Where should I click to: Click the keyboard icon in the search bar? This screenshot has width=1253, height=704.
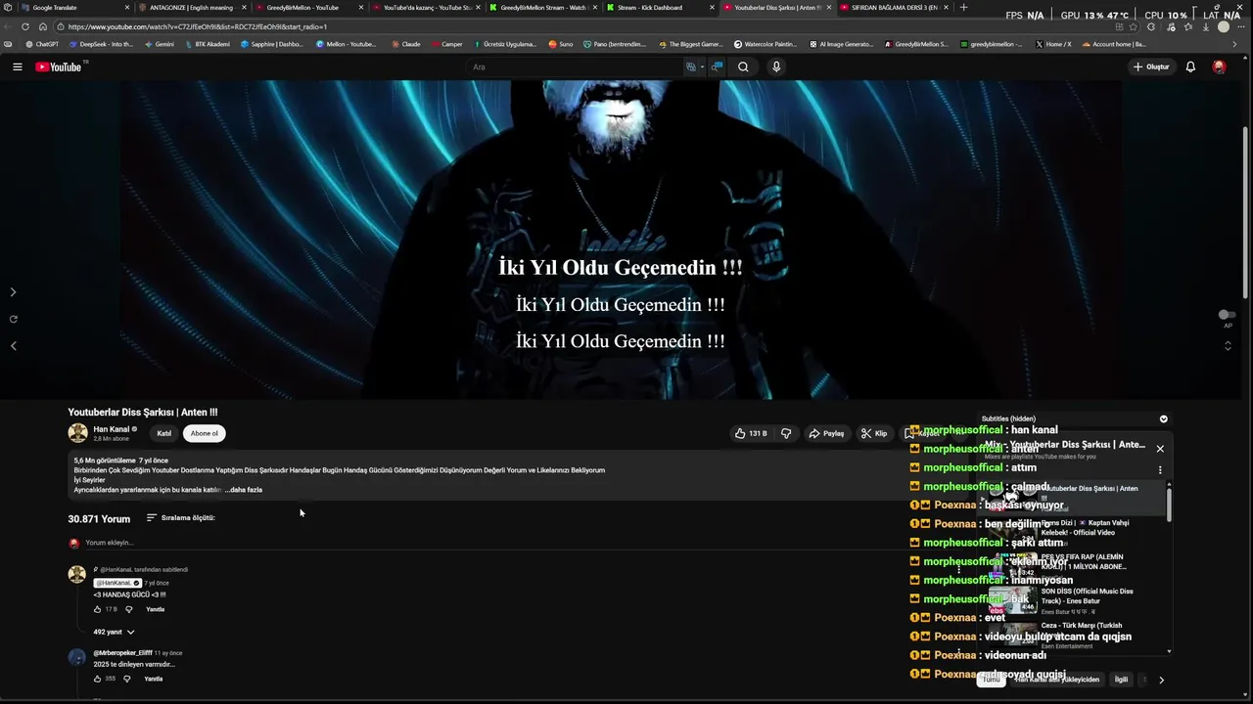pyautogui.click(x=691, y=66)
